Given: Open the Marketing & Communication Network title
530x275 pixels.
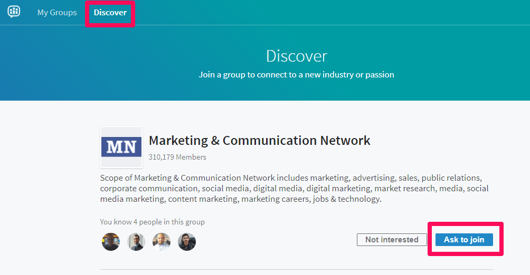Looking at the screenshot, I should tap(259, 141).
